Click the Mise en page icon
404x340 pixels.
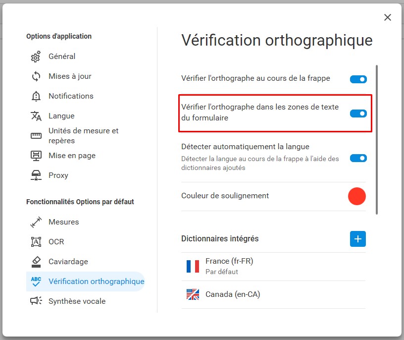point(36,156)
